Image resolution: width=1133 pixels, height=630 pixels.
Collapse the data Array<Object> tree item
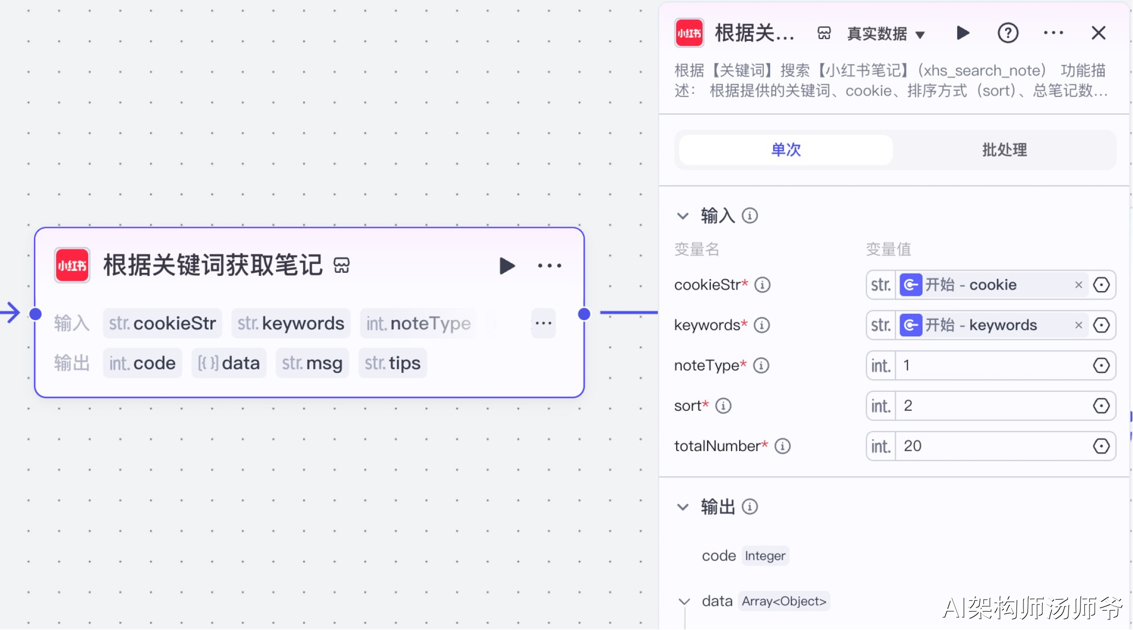pos(684,602)
